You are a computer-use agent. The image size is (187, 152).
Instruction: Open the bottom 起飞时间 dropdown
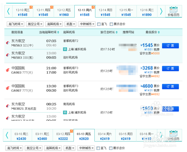click(14, 148)
